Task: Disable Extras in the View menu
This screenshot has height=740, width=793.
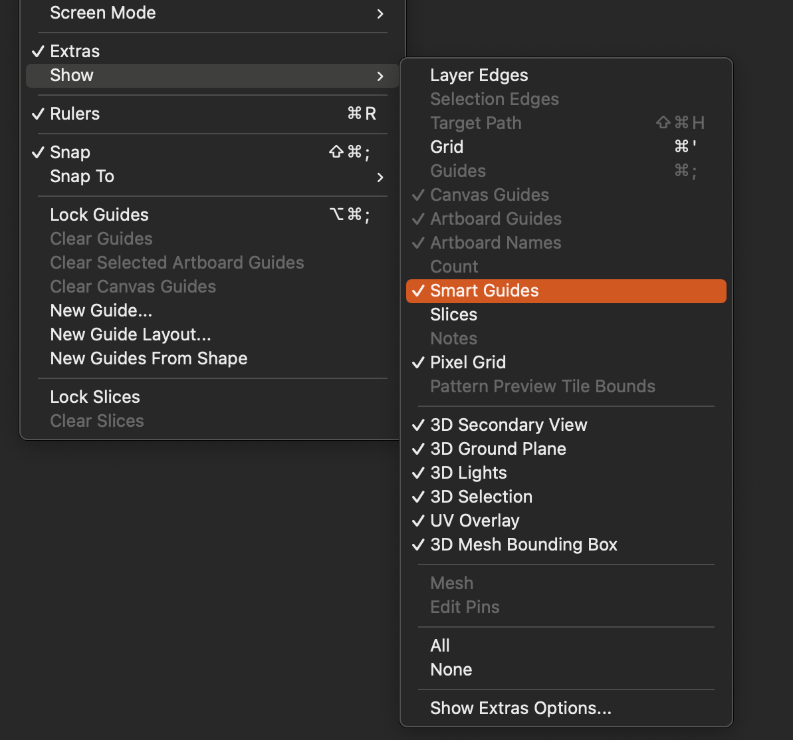Action: pos(74,51)
